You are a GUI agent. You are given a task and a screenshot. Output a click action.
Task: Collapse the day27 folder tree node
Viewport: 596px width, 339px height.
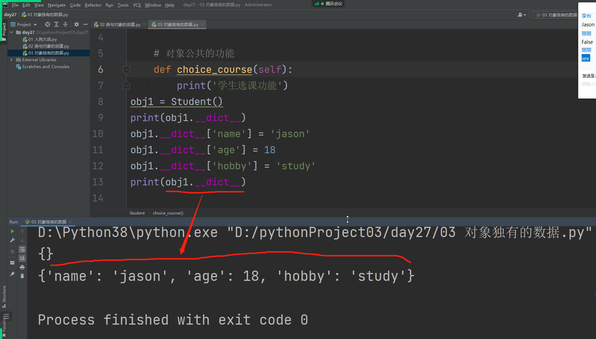tap(12, 32)
